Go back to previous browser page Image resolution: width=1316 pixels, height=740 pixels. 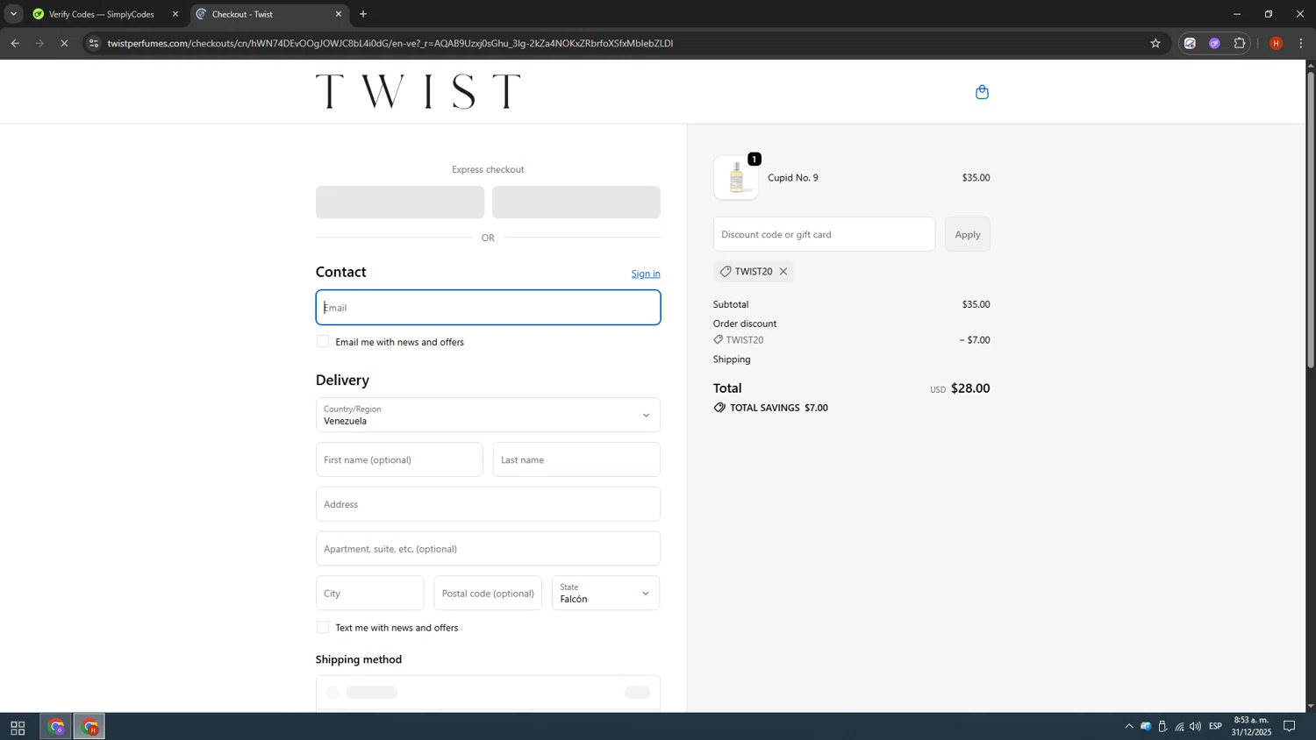tap(15, 43)
